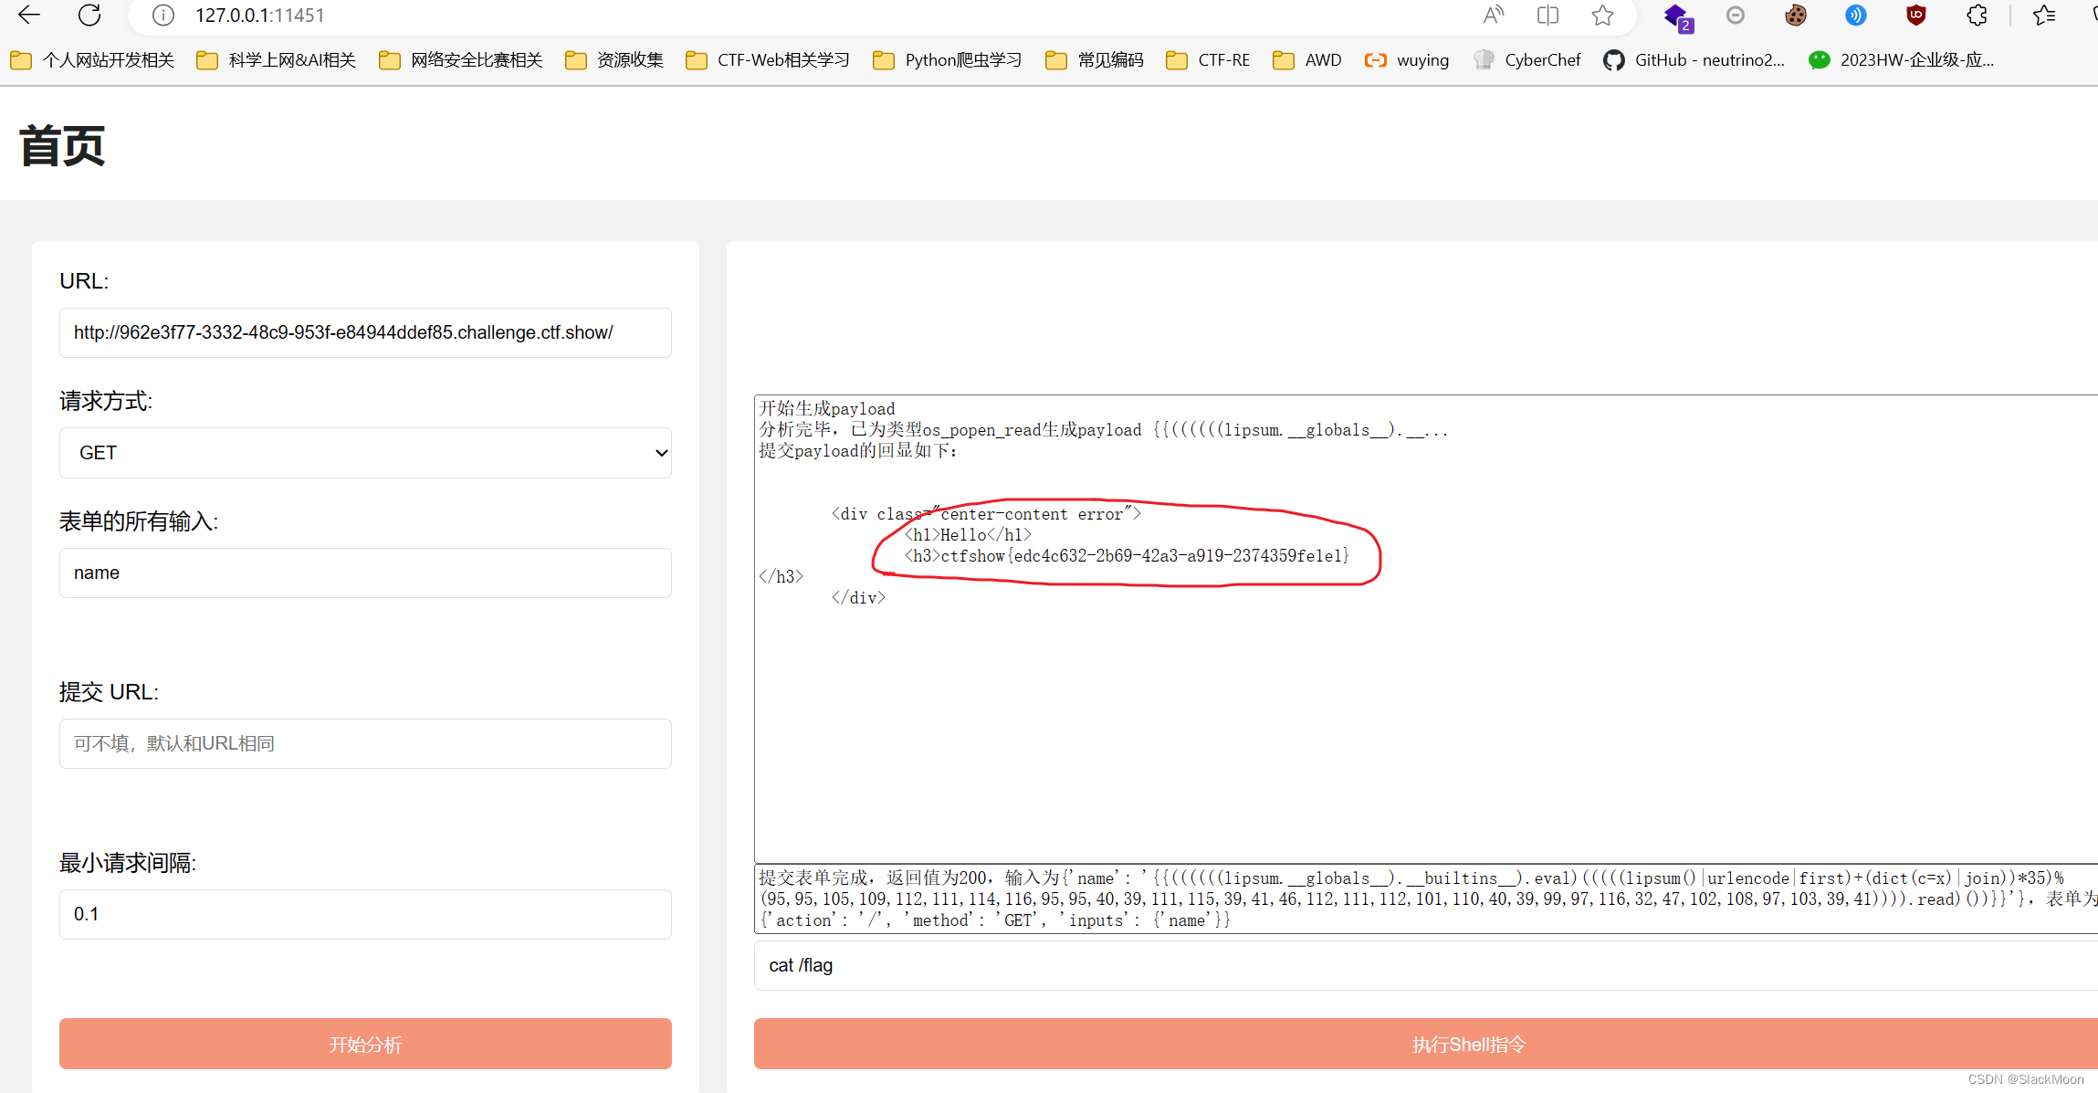The height and width of the screenshot is (1093, 2098).
Task: Open 网络安全比赛相关 bookmark folder
Action: tap(461, 60)
